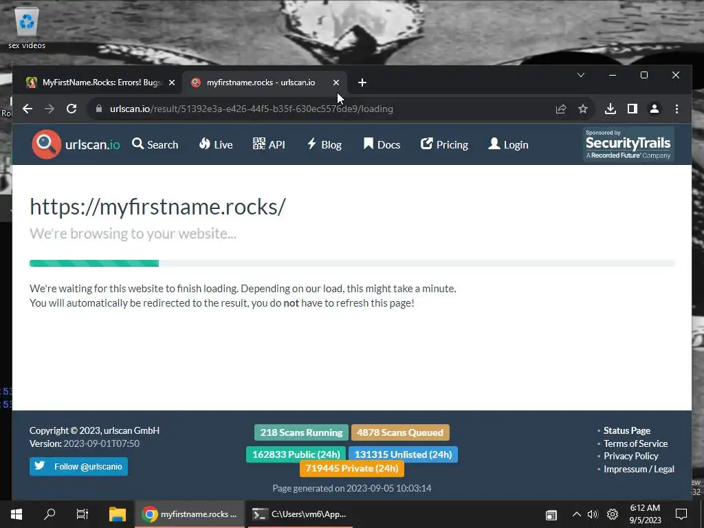This screenshot has width=704, height=528.
Task: Click the 218 Scans Running badge
Action: 301,432
